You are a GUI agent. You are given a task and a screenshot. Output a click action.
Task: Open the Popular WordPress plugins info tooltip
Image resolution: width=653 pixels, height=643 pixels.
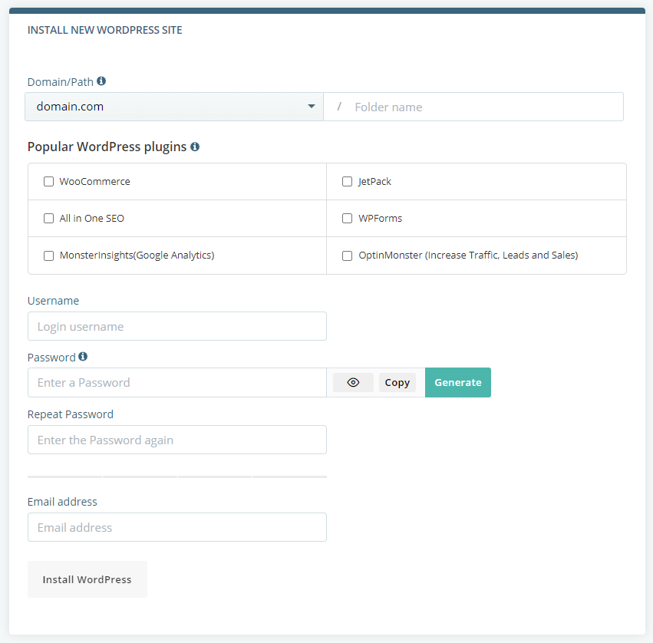195,146
